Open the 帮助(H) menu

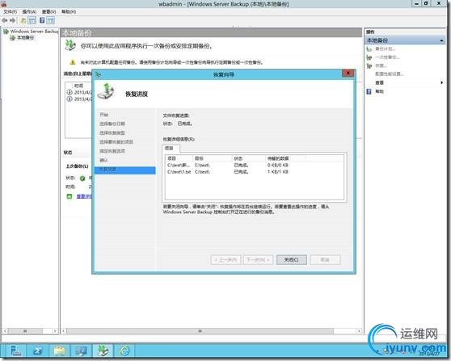[69, 12]
